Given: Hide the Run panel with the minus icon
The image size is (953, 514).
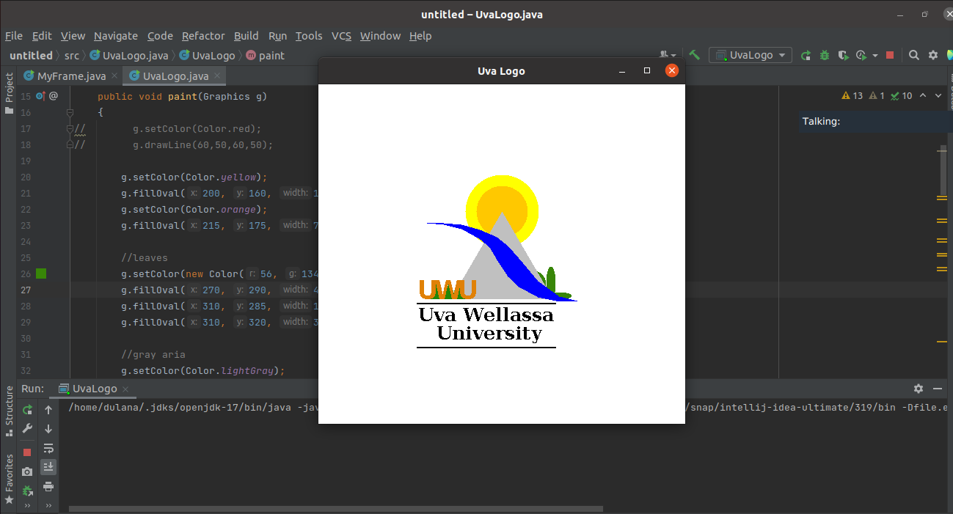Looking at the screenshot, I should tap(937, 389).
